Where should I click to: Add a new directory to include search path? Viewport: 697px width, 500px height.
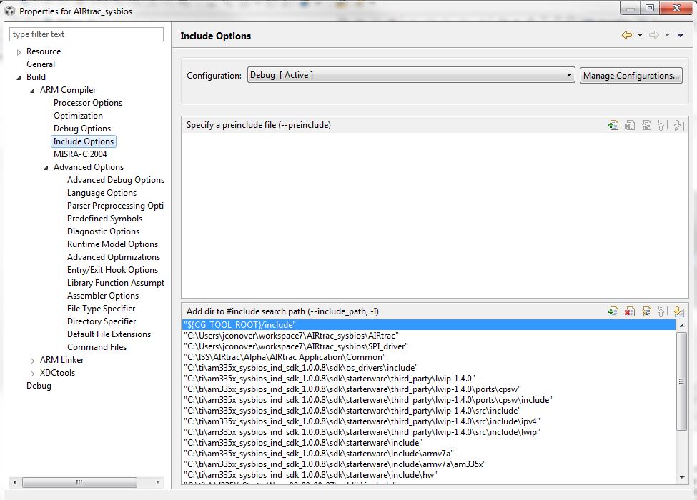pyautogui.click(x=613, y=311)
